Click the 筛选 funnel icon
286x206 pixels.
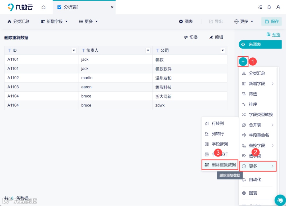[x=244, y=94]
